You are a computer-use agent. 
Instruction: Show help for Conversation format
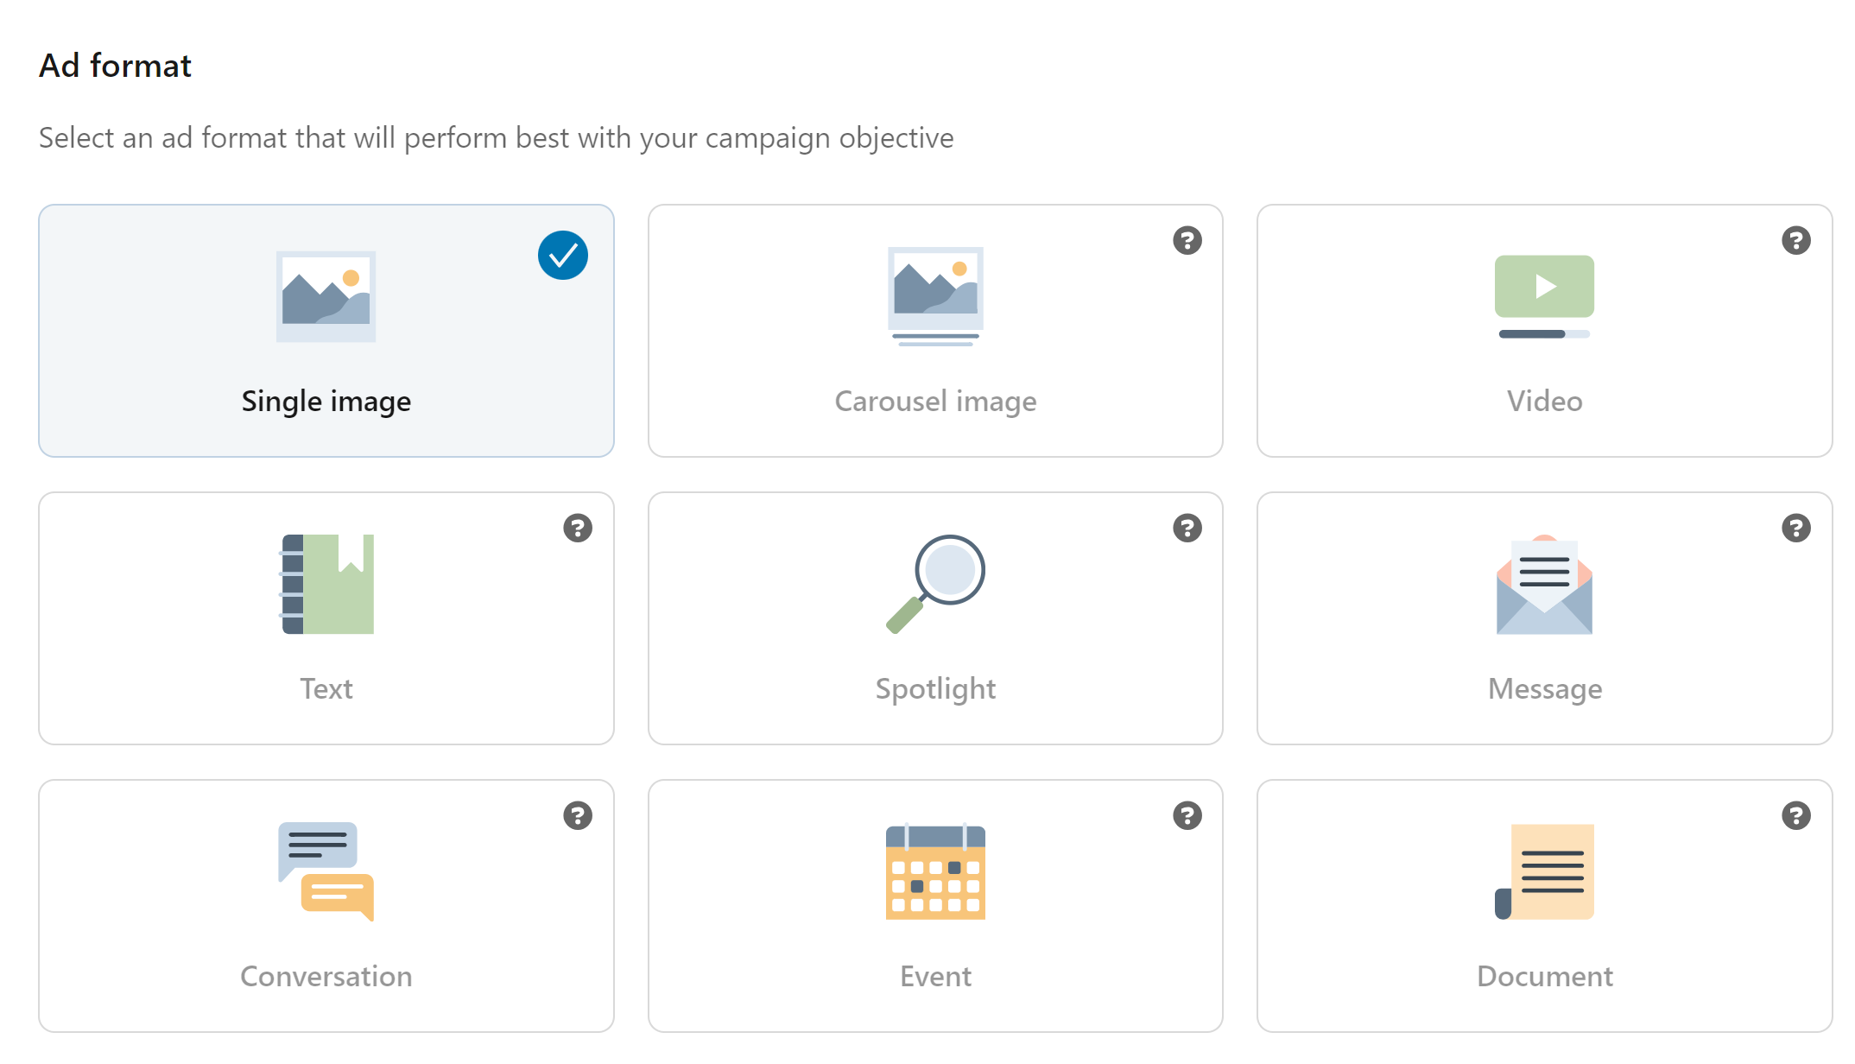578,815
